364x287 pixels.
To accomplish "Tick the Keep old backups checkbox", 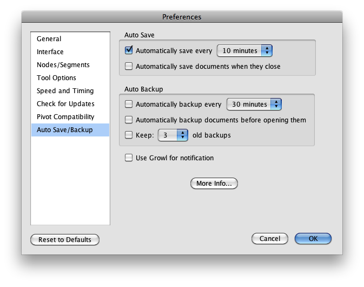I will tap(129, 135).
